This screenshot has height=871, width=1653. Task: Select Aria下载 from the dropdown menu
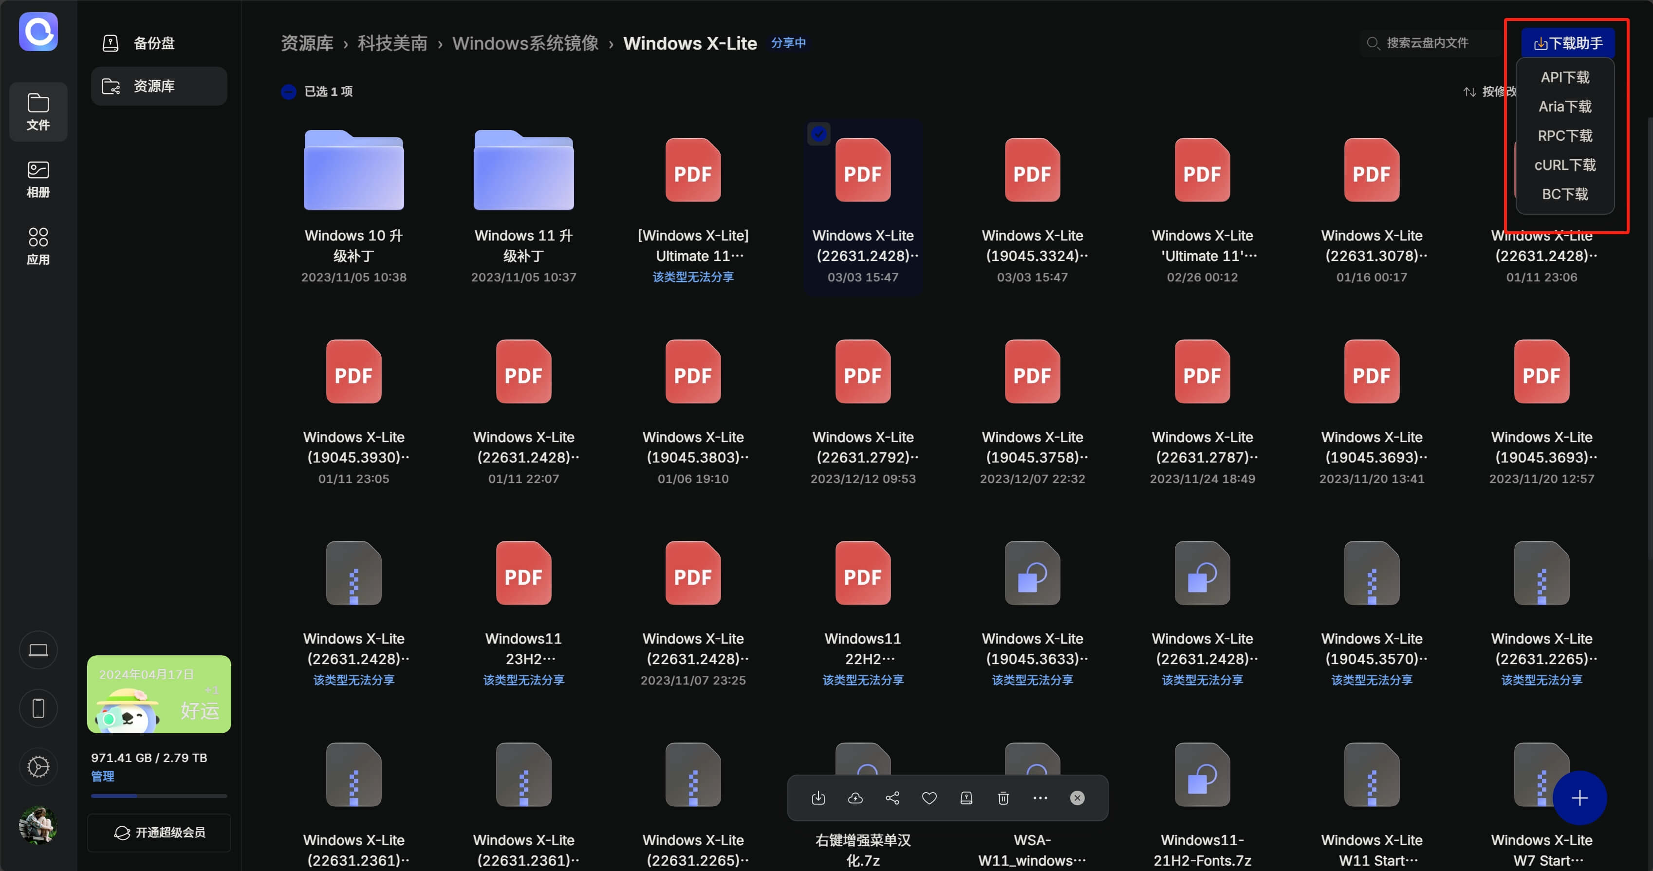[1564, 107]
